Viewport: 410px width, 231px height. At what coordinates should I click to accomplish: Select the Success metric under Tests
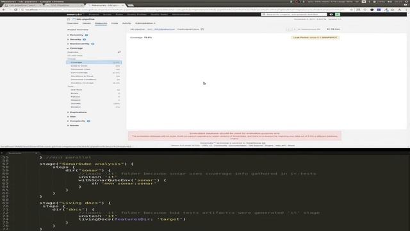coord(94,103)
